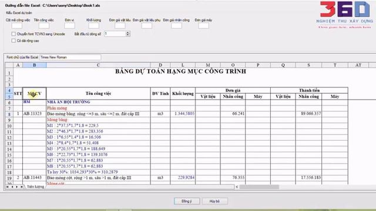Select column header L
This screenshot has height=211, width=376.
click(x=183, y=65)
